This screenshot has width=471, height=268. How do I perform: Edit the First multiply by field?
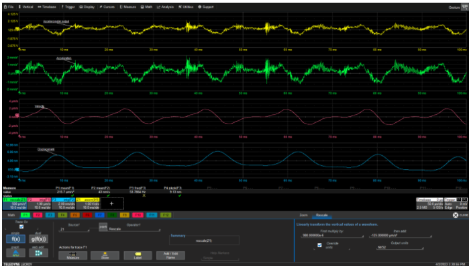click(x=332, y=236)
